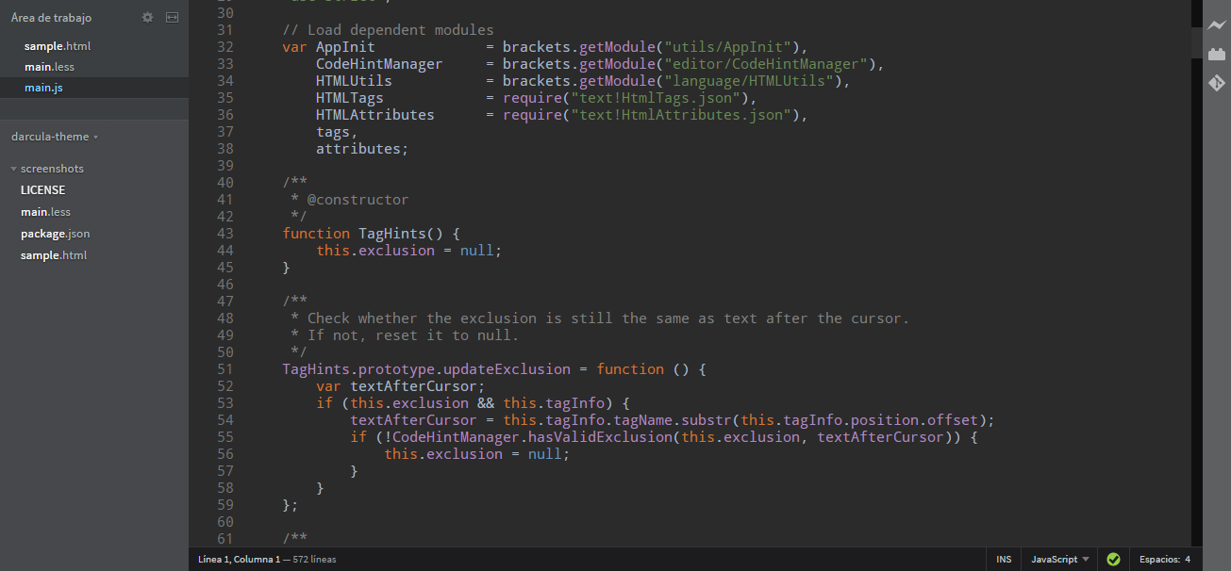Viewport: 1231px width, 571px height.
Task: Click the vertical editor scrollbar
Action: tap(1196, 272)
